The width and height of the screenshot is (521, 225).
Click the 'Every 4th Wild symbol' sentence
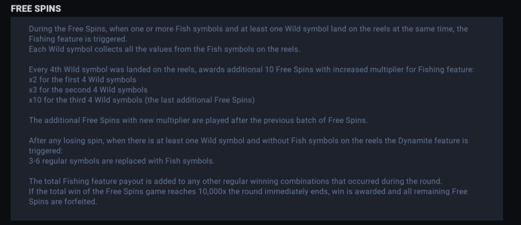[x=251, y=69]
